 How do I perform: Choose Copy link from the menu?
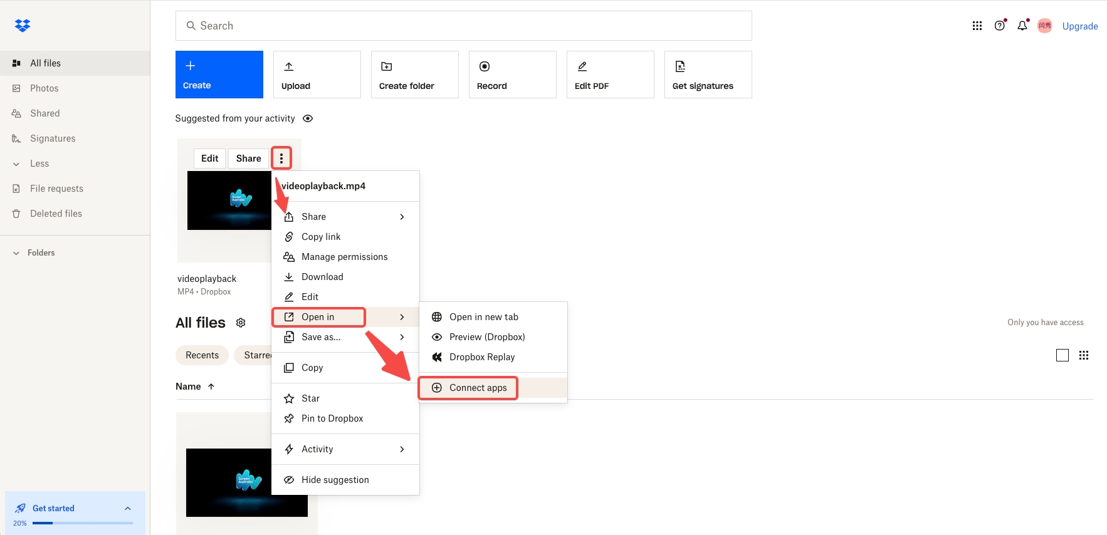pos(345,237)
